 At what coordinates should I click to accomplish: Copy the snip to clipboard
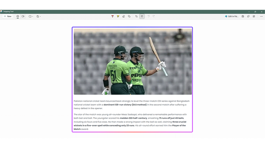[248, 16]
